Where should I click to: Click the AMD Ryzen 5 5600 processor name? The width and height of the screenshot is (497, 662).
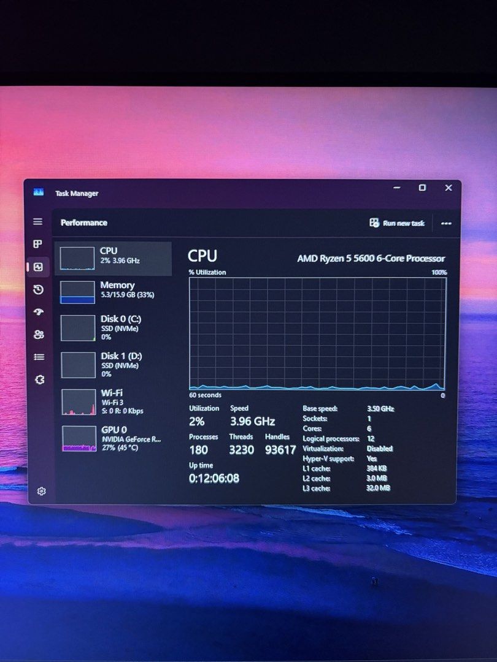[371, 259]
